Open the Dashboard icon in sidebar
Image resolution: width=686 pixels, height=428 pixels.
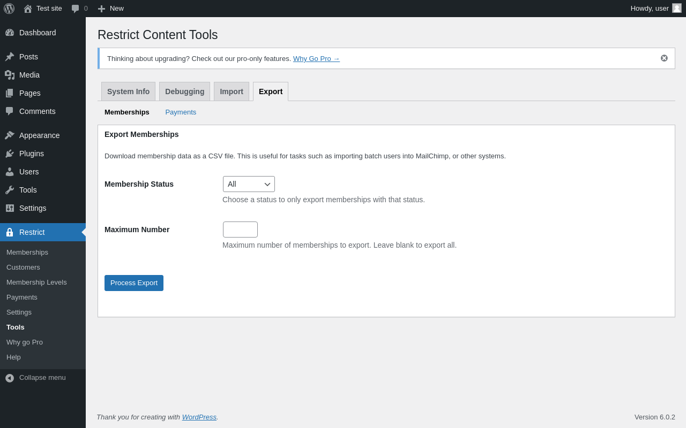coord(10,33)
